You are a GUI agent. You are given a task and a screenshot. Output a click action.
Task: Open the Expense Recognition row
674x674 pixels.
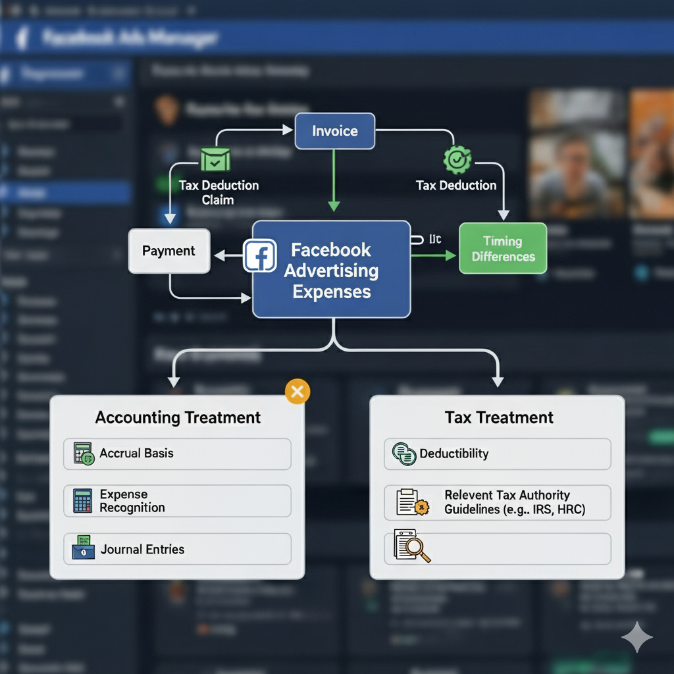177,501
